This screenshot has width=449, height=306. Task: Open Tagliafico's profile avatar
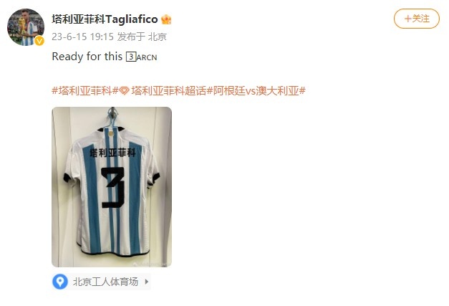[26, 27]
